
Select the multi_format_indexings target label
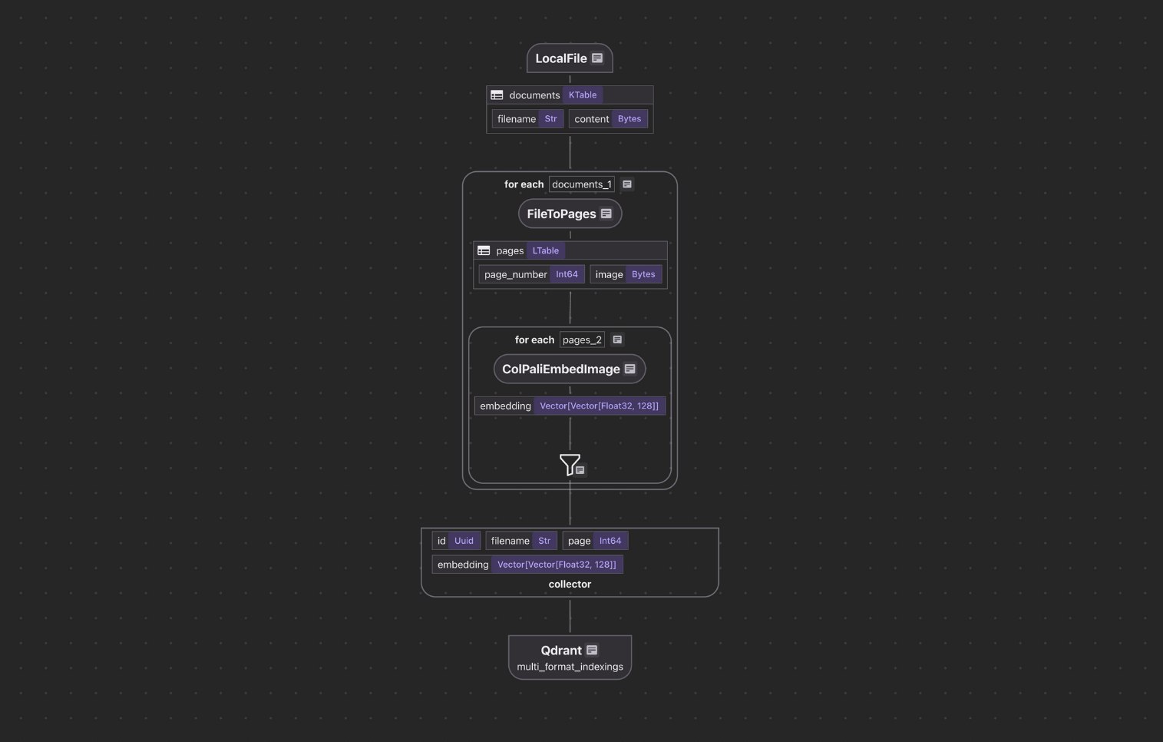click(x=570, y=667)
